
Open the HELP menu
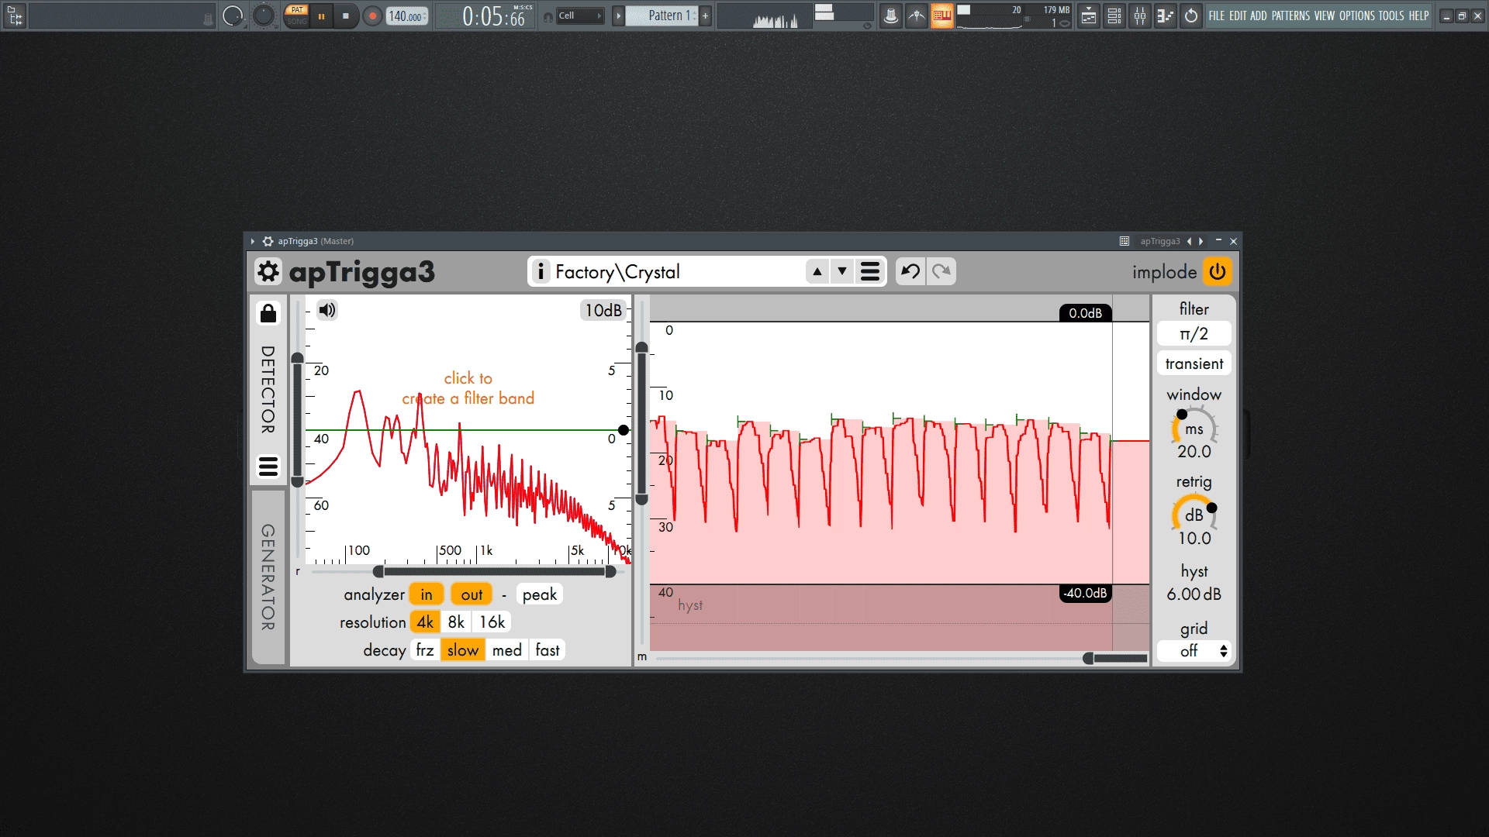point(1418,15)
